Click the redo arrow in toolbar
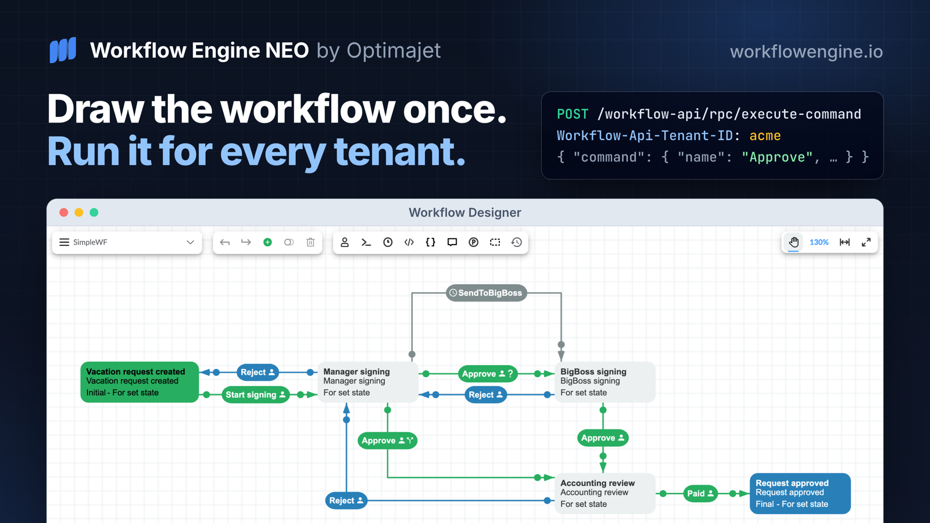The image size is (930, 523). coord(246,242)
